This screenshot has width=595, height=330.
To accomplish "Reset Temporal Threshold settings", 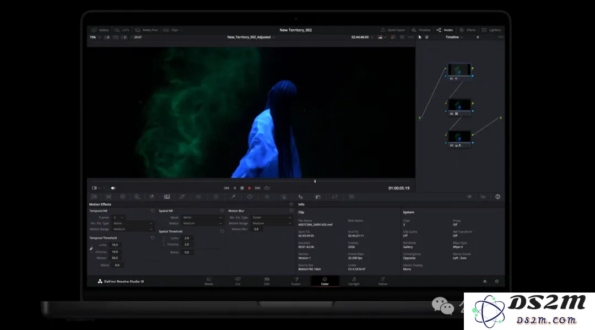I will click(x=153, y=238).
